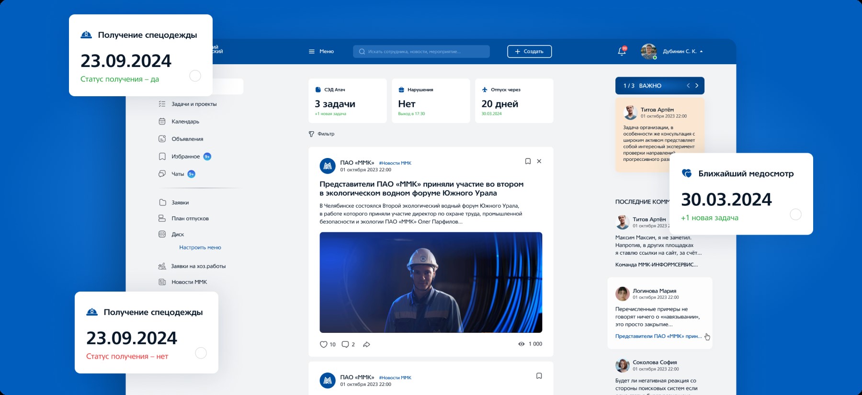Open Представители ПАО «ММК» прин... link
The height and width of the screenshot is (395, 862).
(x=658, y=337)
